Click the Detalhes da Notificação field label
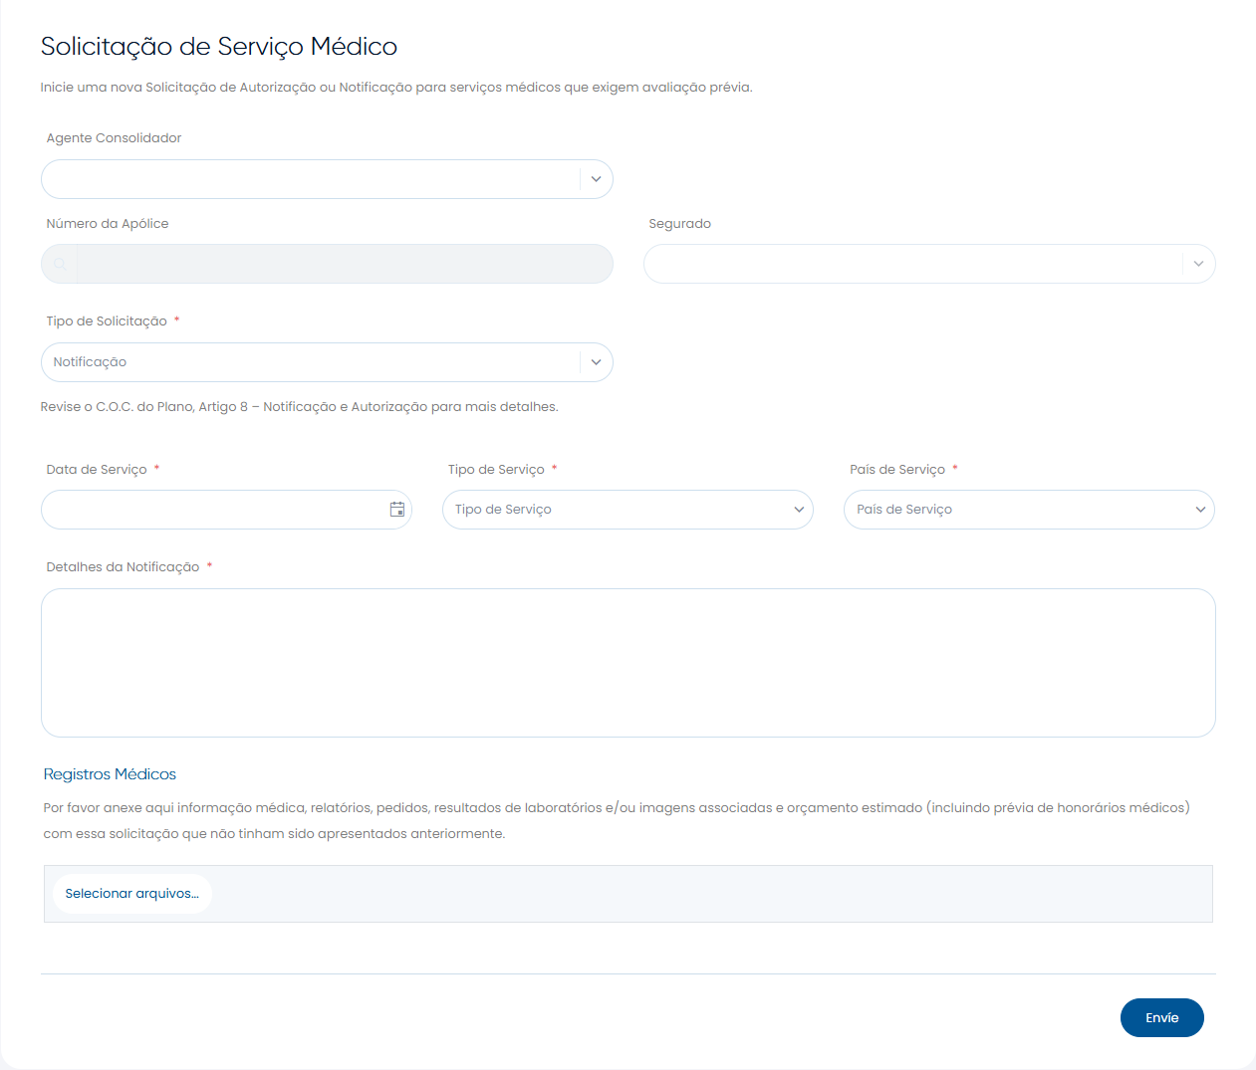The image size is (1256, 1070). pyautogui.click(x=123, y=567)
